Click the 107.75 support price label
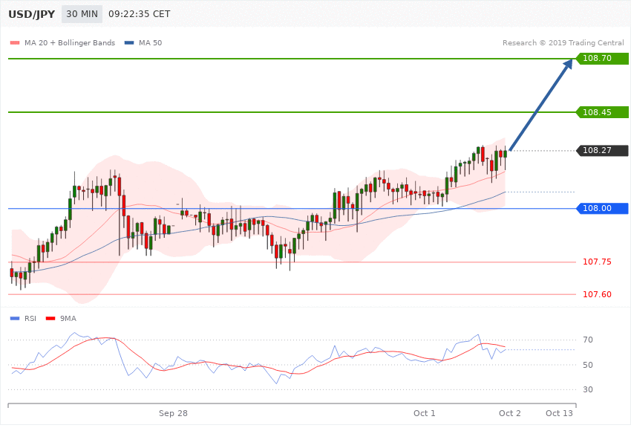 (x=597, y=262)
